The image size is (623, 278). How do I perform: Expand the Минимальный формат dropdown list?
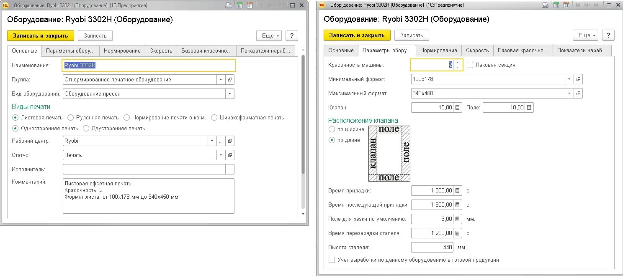click(569, 79)
